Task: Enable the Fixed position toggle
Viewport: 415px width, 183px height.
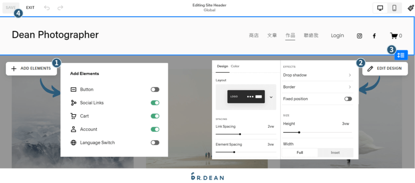Action: 348,99
